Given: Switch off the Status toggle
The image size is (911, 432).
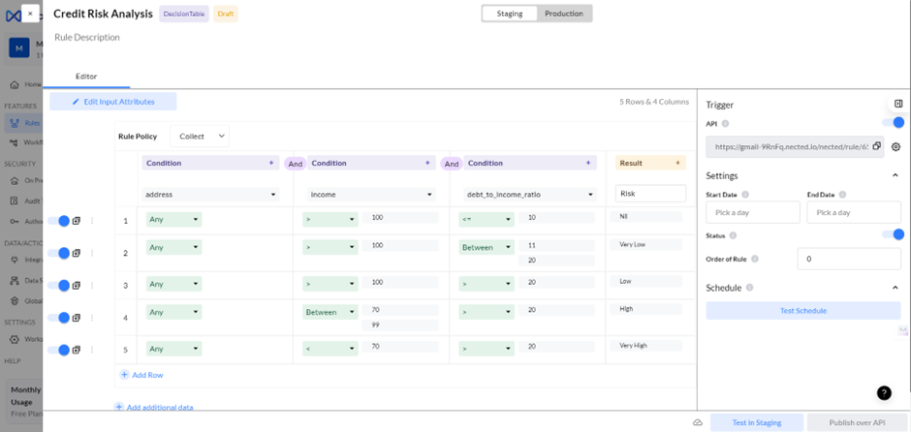Looking at the screenshot, I should coord(893,234).
